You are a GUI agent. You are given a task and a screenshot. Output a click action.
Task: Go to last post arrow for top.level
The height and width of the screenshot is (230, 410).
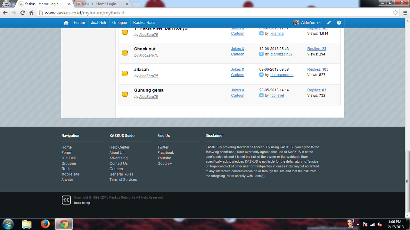(x=261, y=96)
